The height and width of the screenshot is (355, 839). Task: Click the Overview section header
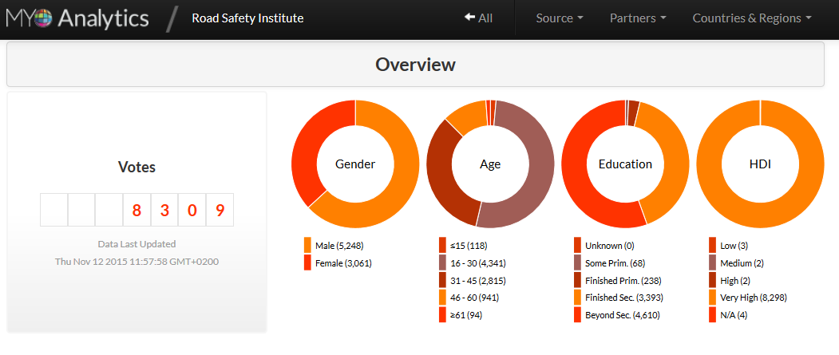point(415,64)
